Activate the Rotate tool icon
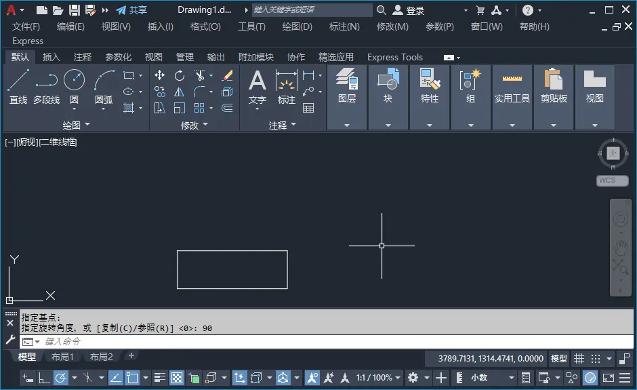Image resolution: width=637 pixels, height=390 pixels. tap(180, 75)
